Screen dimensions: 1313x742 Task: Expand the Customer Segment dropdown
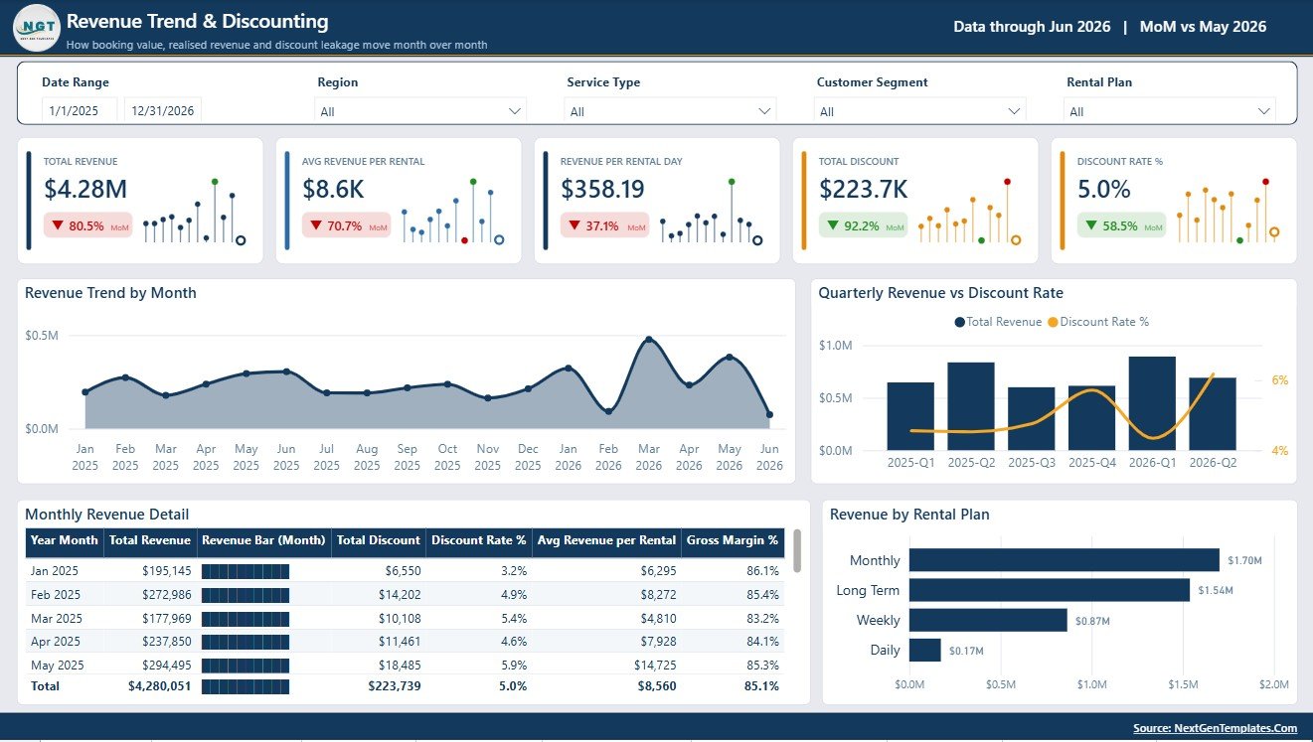919,111
